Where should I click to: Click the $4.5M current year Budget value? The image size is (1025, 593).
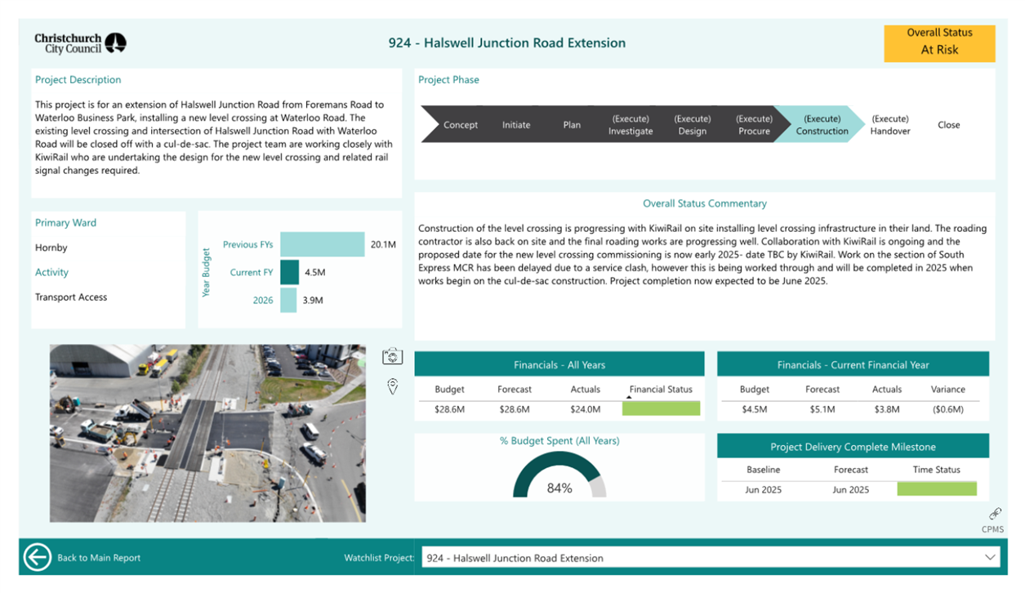coord(754,409)
